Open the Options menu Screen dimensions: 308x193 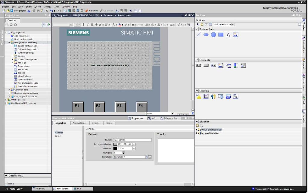48,7
